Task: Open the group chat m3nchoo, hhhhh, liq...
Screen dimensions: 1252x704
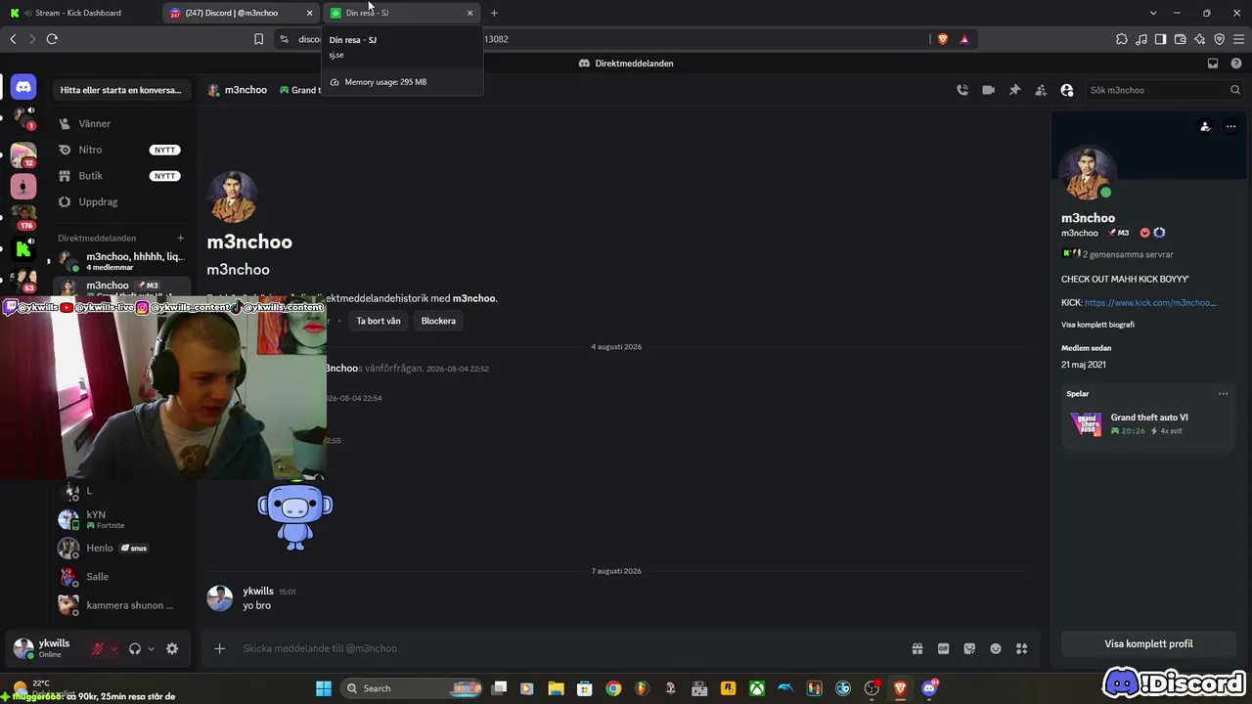Action: coord(122,261)
